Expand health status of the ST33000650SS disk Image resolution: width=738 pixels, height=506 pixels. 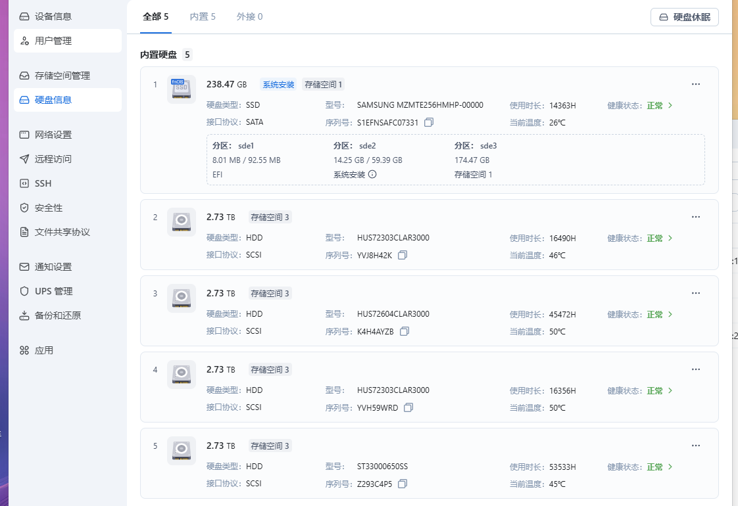[x=658, y=467]
